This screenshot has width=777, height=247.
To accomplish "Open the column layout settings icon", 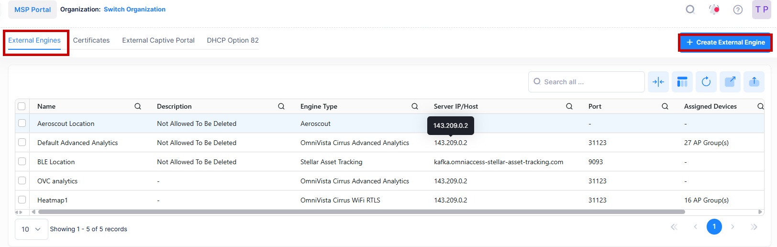I will pos(682,82).
